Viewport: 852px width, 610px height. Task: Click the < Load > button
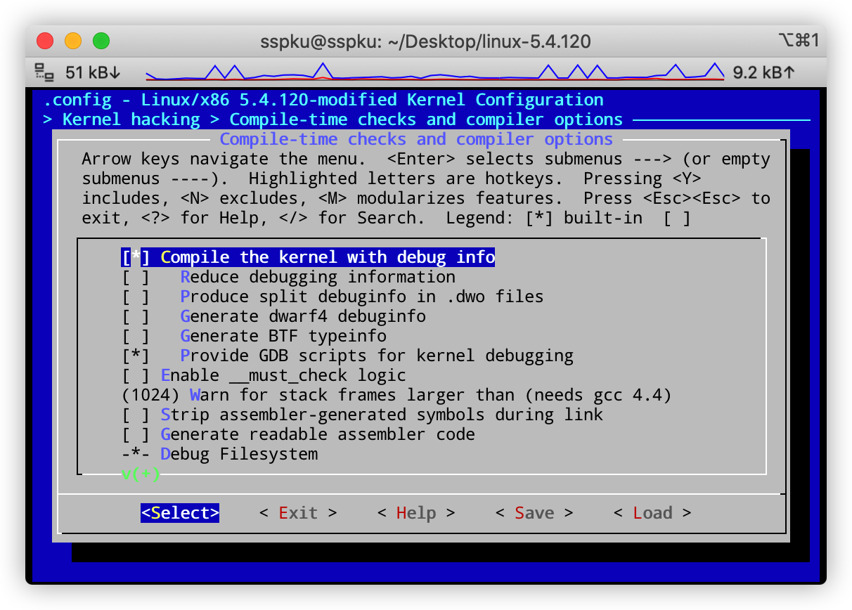pos(652,513)
